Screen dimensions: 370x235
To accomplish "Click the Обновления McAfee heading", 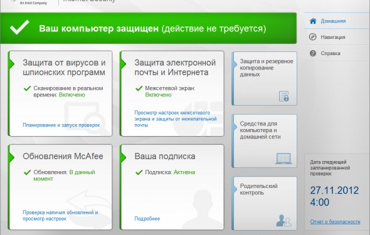I will coord(63,156).
